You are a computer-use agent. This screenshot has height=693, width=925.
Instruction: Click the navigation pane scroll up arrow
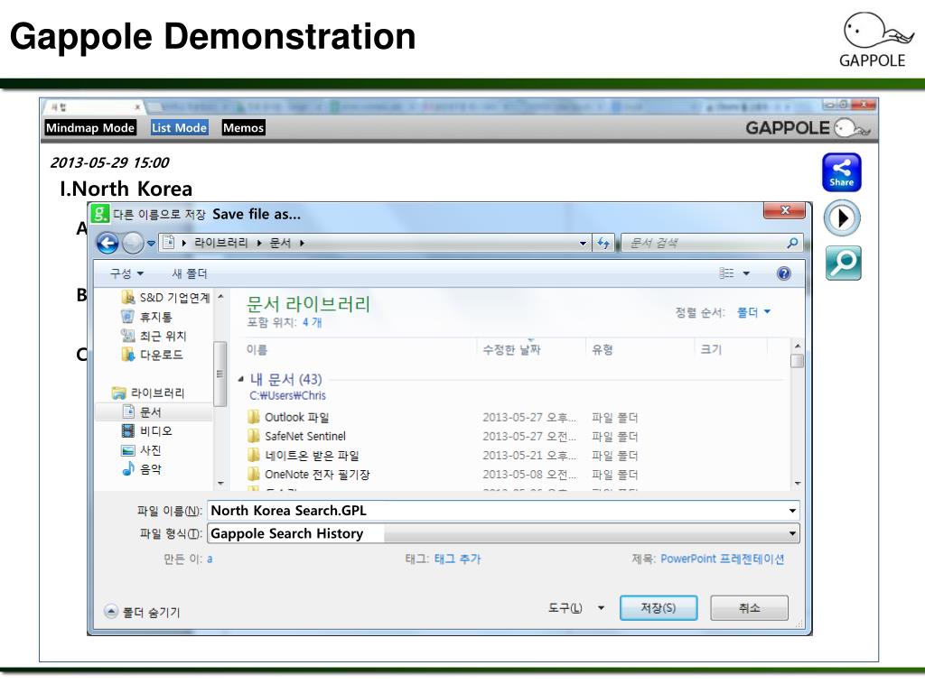[220, 296]
